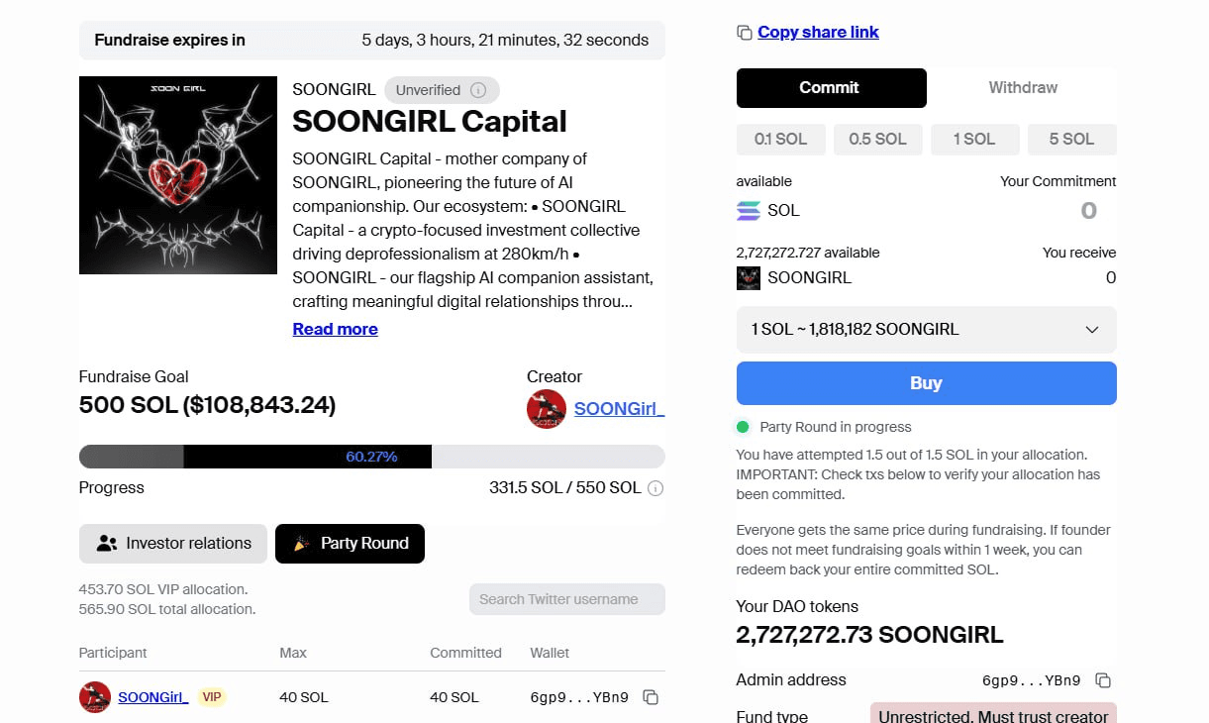The image size is (1209, 723).
Task: Click the creator's SOONGirl_ avatar
Action: point(547,409)
